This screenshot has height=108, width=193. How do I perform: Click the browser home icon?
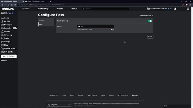coord(12,5)
